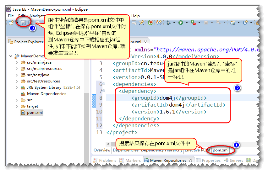Click the closing dependencies tag on line 12
Viewport: 268px width, 174px height.
[136, 125]
